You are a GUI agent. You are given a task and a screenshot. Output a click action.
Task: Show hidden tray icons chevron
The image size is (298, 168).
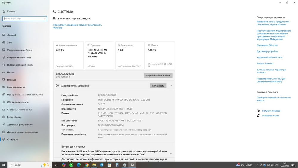[x=257, y=165]
